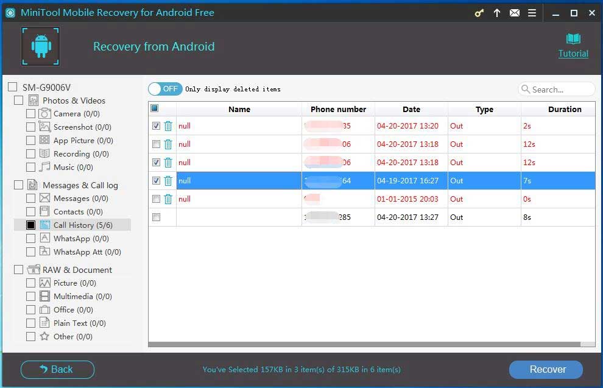Open the Tutorial link
Viewport: 603px width, 388px height.
[573, 54]
